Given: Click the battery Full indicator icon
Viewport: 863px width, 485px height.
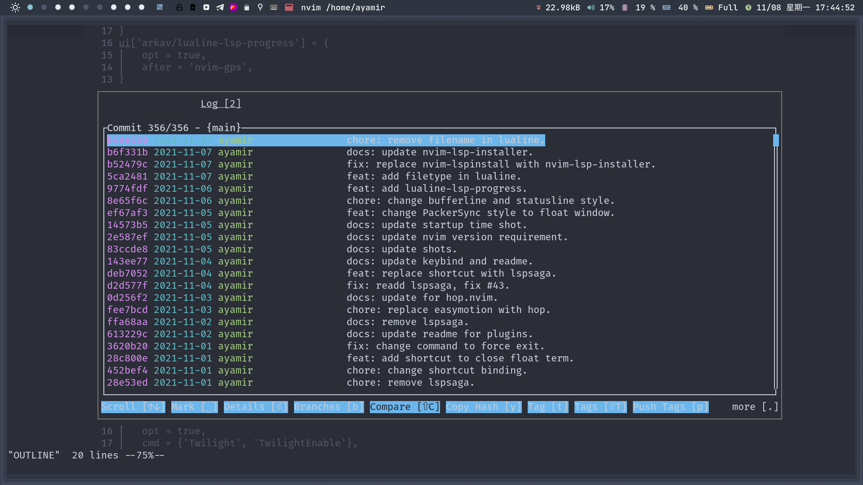Looking at the screenshot, I should pyautogui.click(x=709, y=8).
